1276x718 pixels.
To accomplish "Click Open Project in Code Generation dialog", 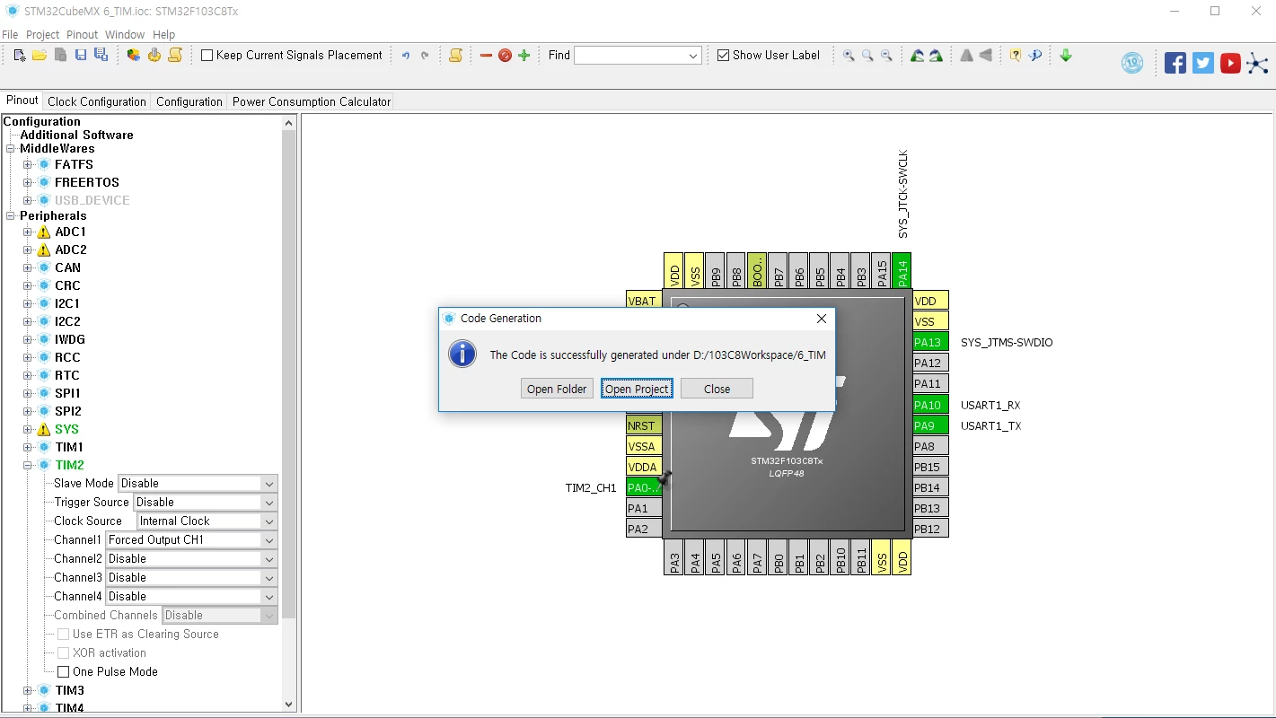I will [637, 389].
